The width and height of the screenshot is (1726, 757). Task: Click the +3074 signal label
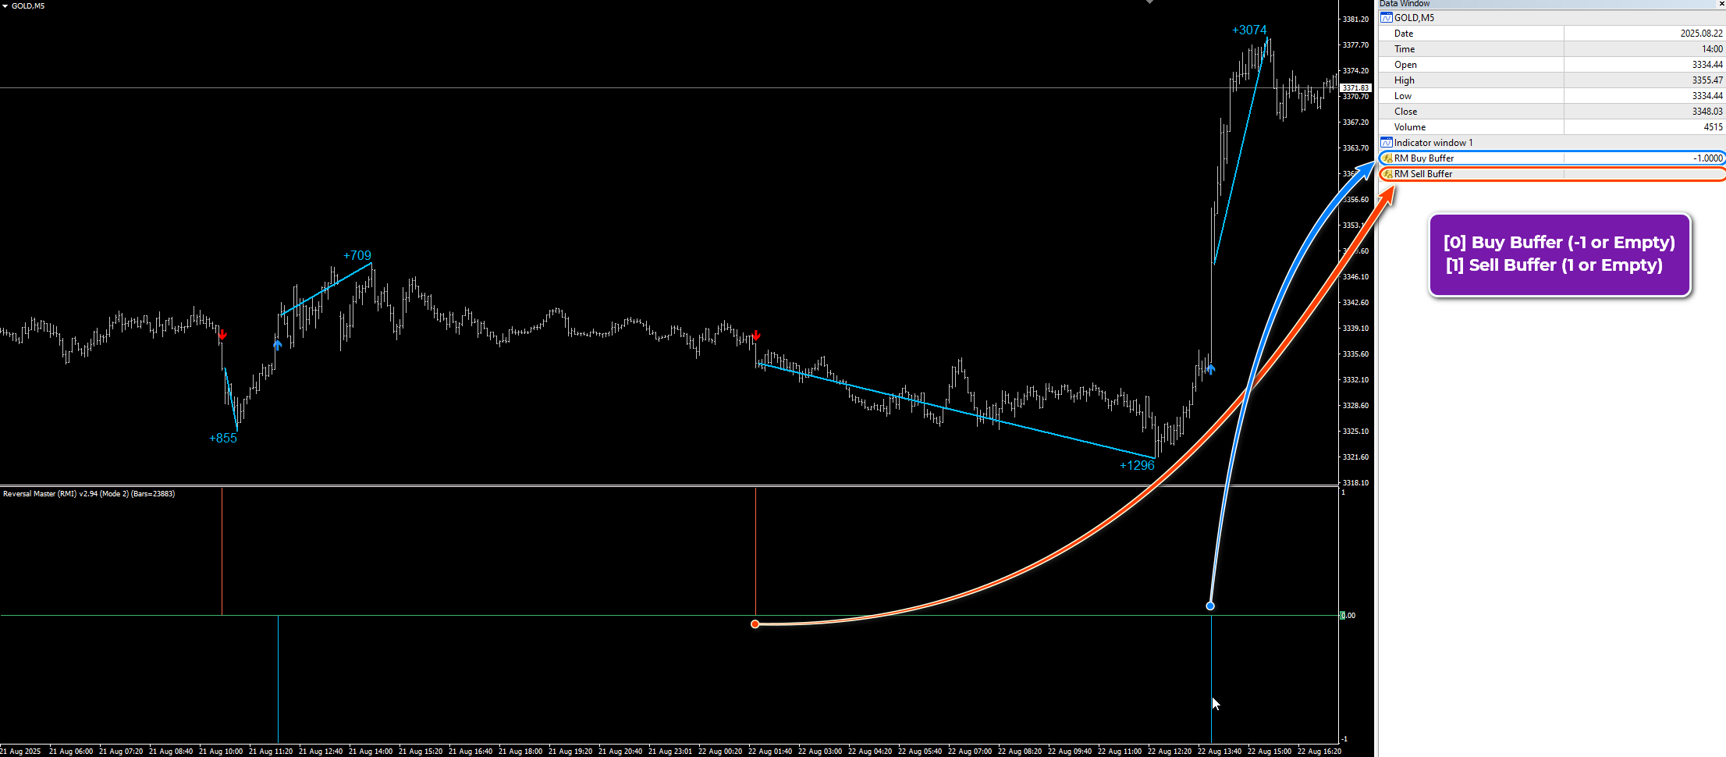tap(1249, 30)
